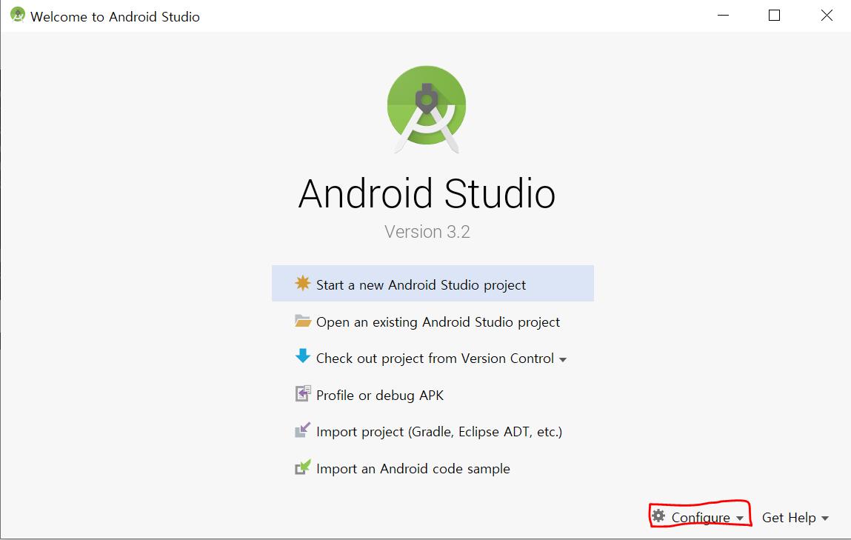Click the Android Studio logo in title bar
The width and height of the screenshot is (851, 540).
click(17, 16)
